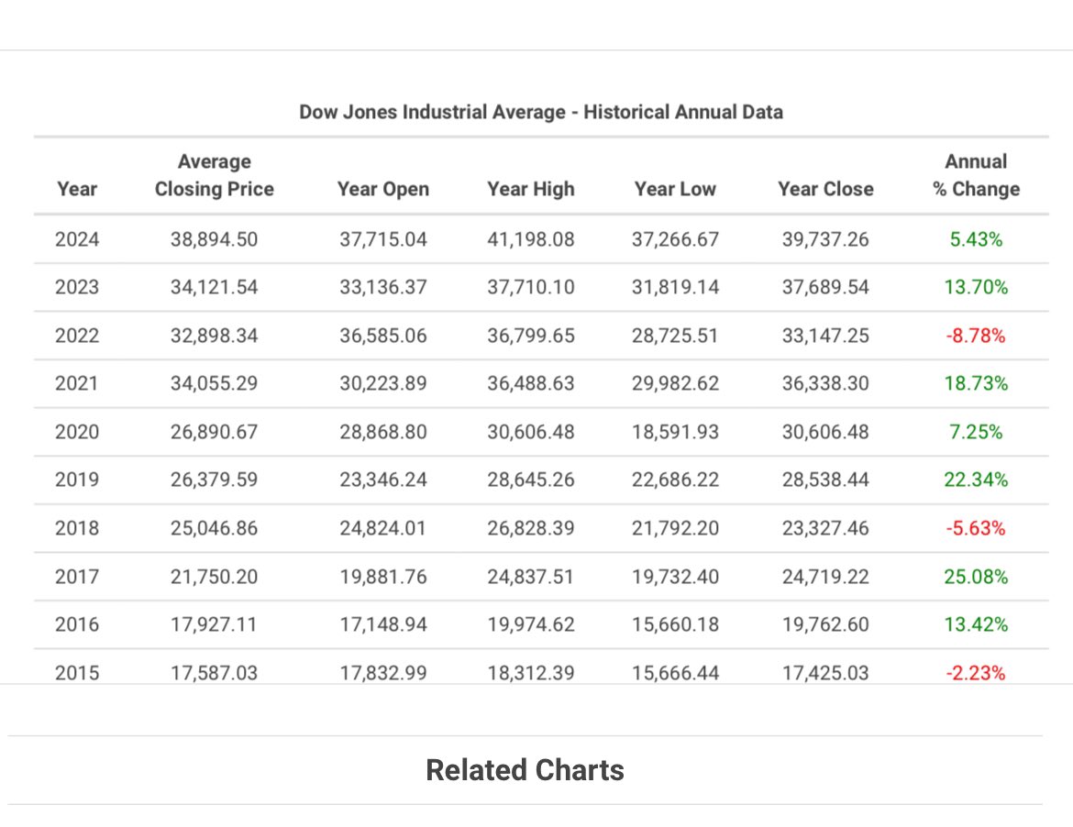Screen dimensions: 1073x827
Task: Select the 2019 year cell
Action: coord(77,480)
